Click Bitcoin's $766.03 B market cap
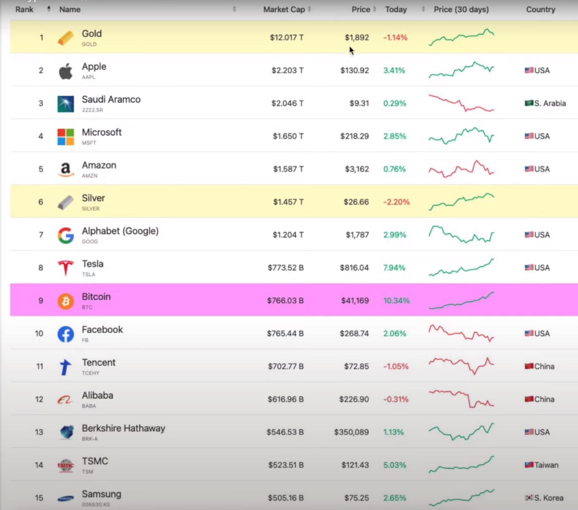The width and height of the screenshot is (578, 510). (x=285, y=301)
